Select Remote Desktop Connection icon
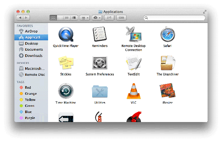 click(134, 34)
